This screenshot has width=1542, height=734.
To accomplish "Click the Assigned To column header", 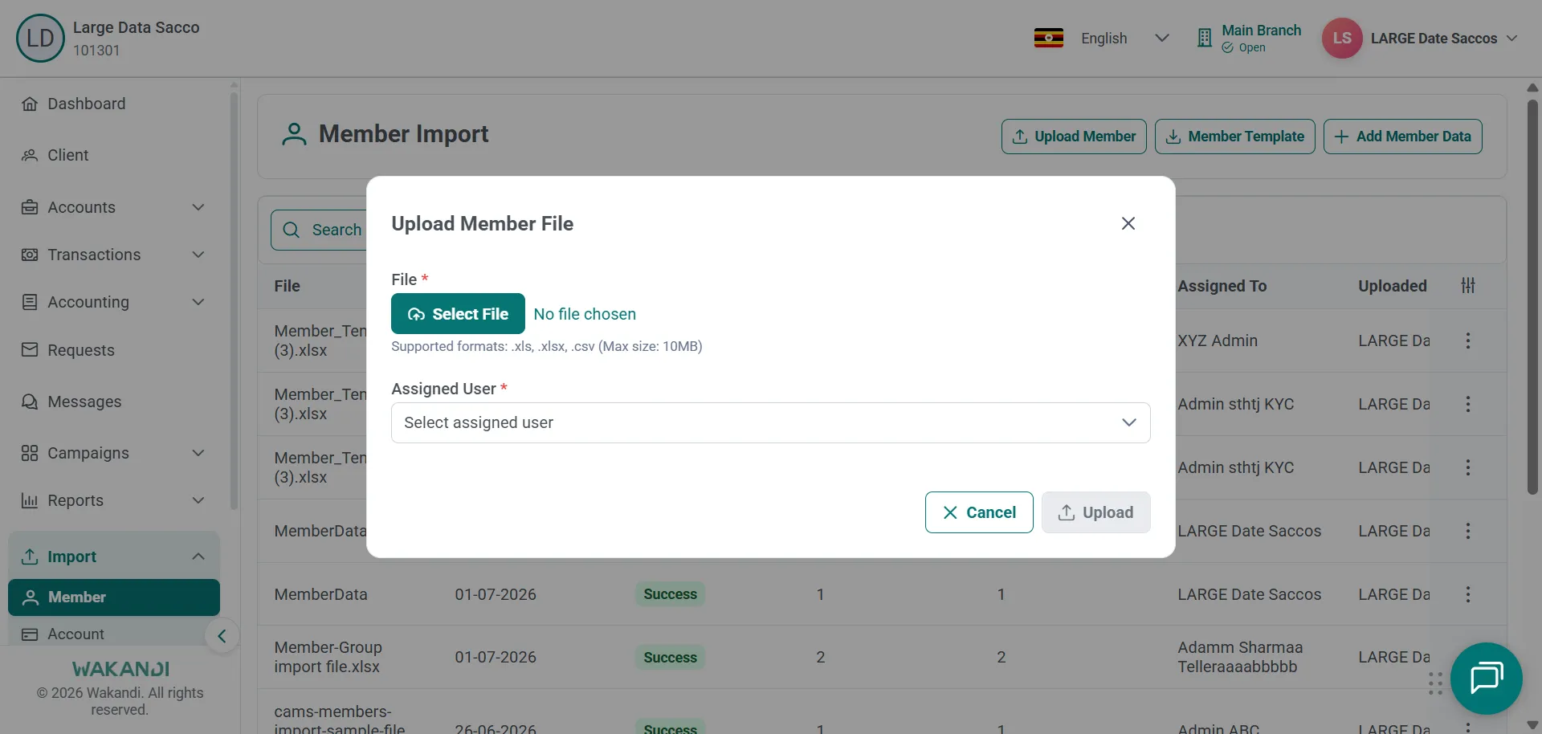I will click(1222, 286).
